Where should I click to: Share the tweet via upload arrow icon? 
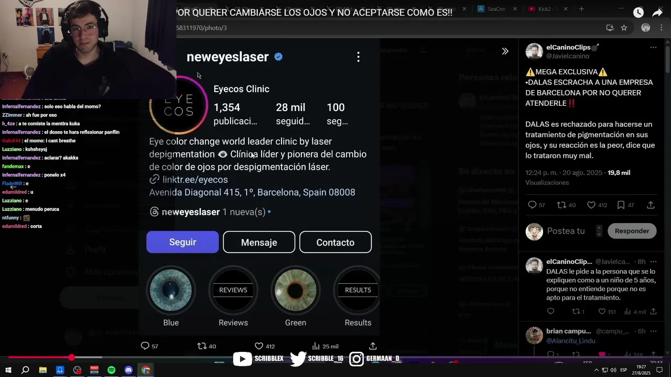point(651,205)
